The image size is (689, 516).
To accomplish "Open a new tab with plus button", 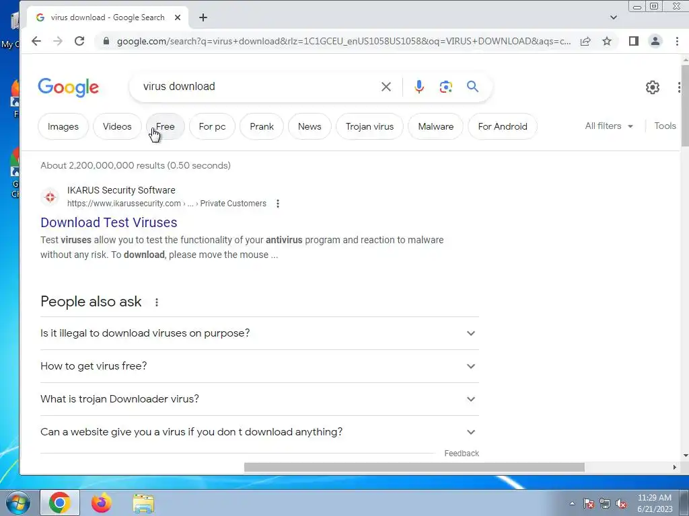I will 203,17.
